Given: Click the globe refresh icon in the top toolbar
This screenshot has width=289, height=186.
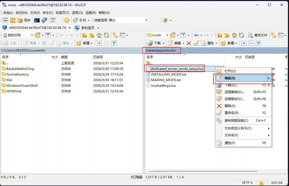Looking at the screenshot, I should pos(165,20).
